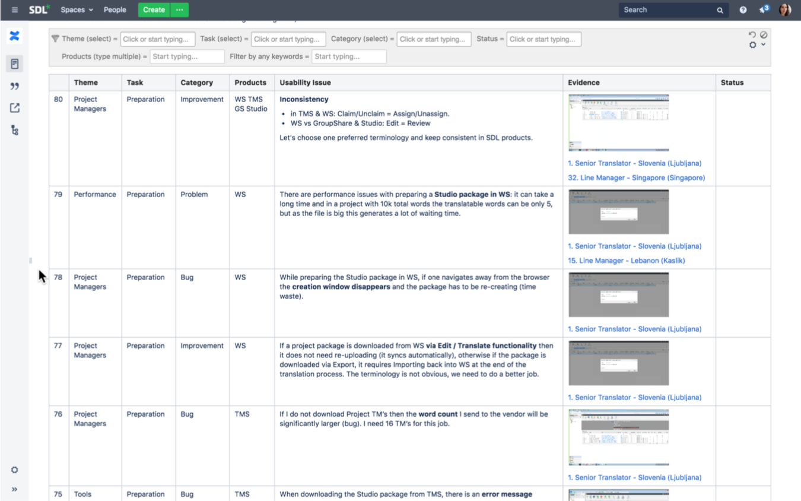The width and height of the screenshot is (801, 501).
Task: Open the Spaces dropdown menu
Action: pos(77,10)
